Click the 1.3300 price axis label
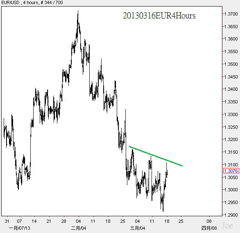Image resolution: width=240 pixels, height=233 pixels. (x=231, y=114)
